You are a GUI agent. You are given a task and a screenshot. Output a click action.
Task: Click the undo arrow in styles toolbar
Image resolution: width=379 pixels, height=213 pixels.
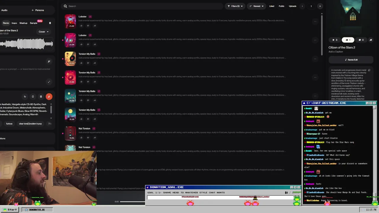[25, 96]
